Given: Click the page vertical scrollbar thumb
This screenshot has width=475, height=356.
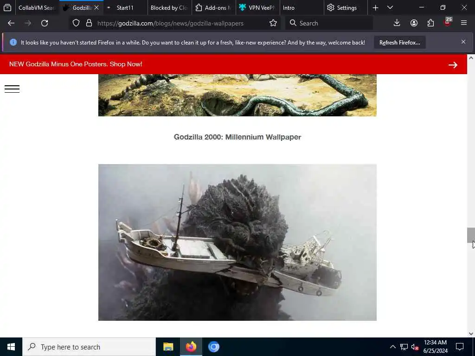Looking at the screenshot, I should pyautogui.click(x=470, y=235).
